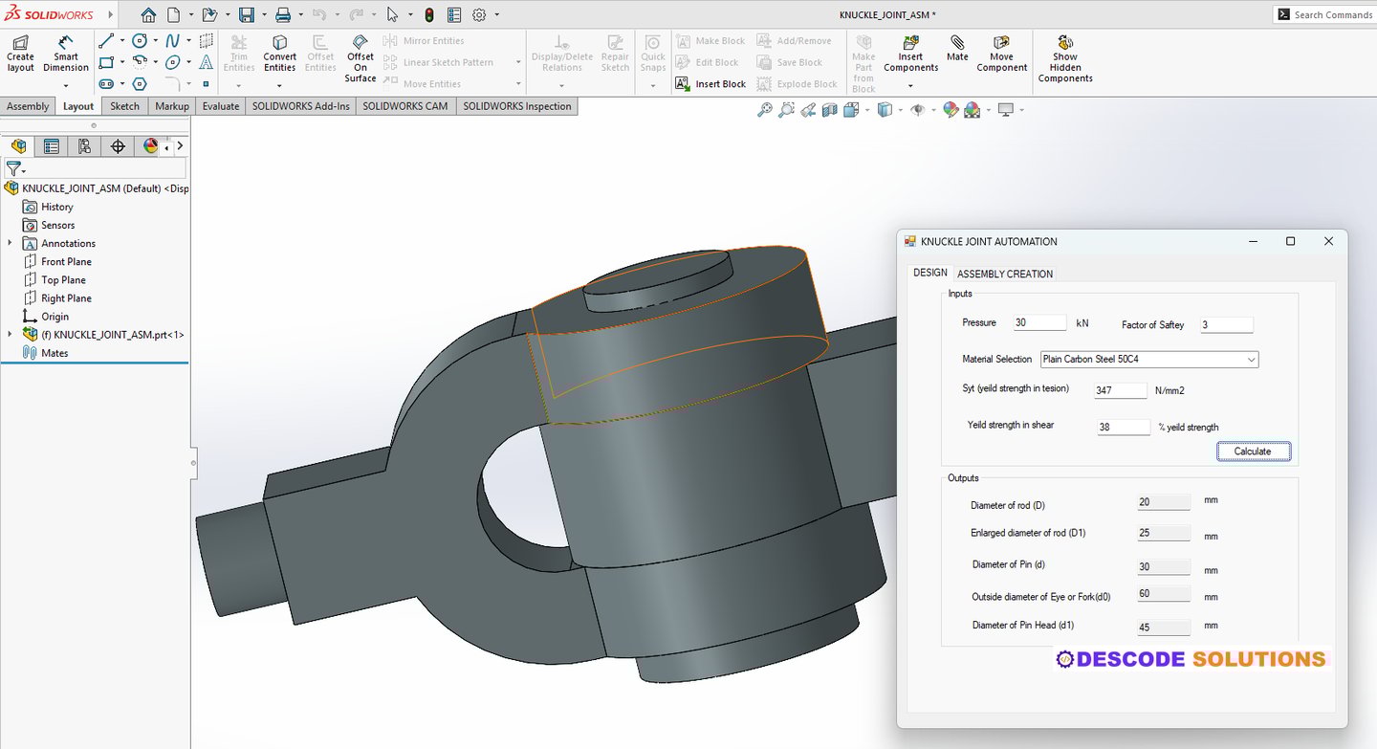1377x749 pixels.
Task: Open the View Orientation dropdown arrow
Action: click(x=900, y=109)
